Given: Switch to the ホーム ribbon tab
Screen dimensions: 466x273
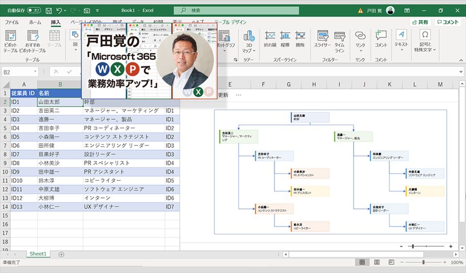Looking at the screenshot, I should pos(35,22).
